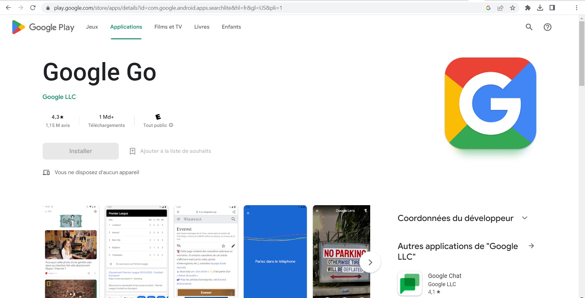The image size is (585, 298).
Task: Open browser downloads icon
Action: (x=540, y=8)
